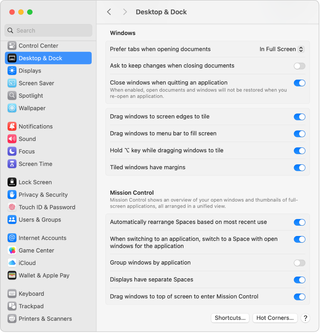Image resolution: width=320 pixels, height=333 pixels.
Task: Open the Hot Corners... button
Action: [275, 318]
